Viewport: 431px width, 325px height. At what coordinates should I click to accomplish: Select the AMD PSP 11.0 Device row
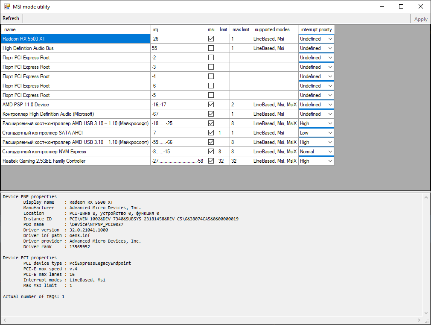(x=76, y=105)
